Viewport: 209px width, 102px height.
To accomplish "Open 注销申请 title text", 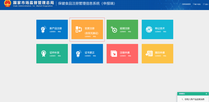I will tap(125, 53).
